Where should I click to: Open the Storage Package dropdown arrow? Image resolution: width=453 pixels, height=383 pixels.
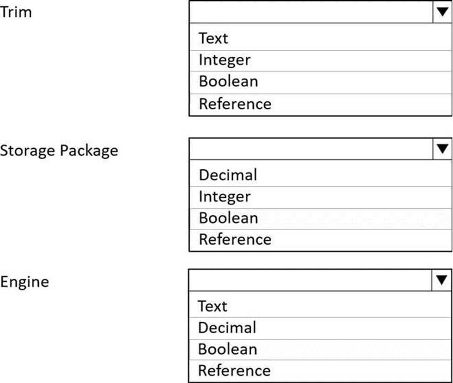click(442, 149)
